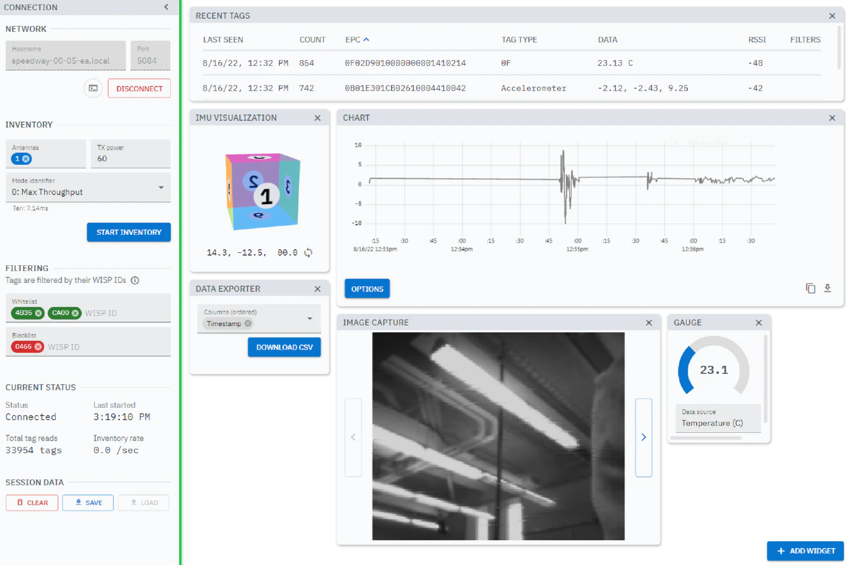Remove antenna 1 chip
Screen dimensions: 848x565
[26, 159]
